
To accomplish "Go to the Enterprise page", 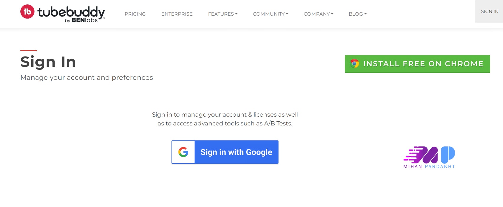I will 177,14.
